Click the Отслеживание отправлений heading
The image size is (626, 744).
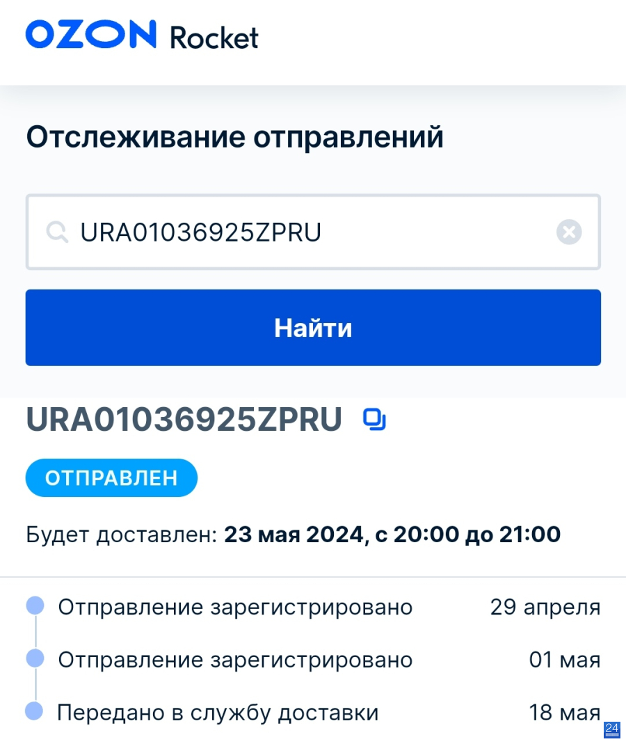point(235,137)
